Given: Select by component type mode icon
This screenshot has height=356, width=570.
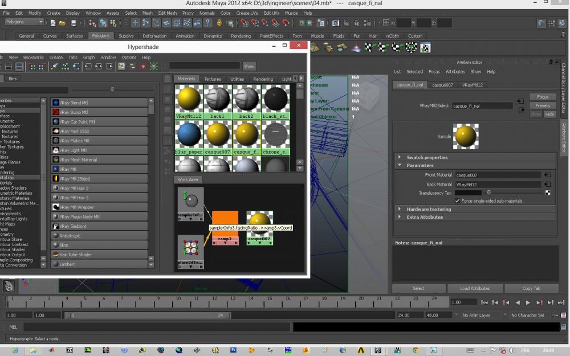Looking at the screenshot, I should tap(113, 23).
